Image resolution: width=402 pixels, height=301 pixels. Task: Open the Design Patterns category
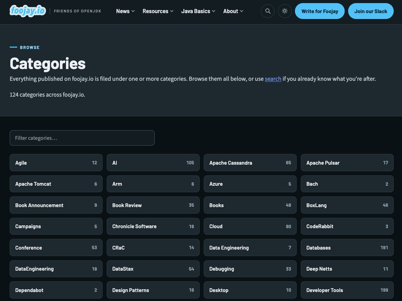[x=153, y=290]
